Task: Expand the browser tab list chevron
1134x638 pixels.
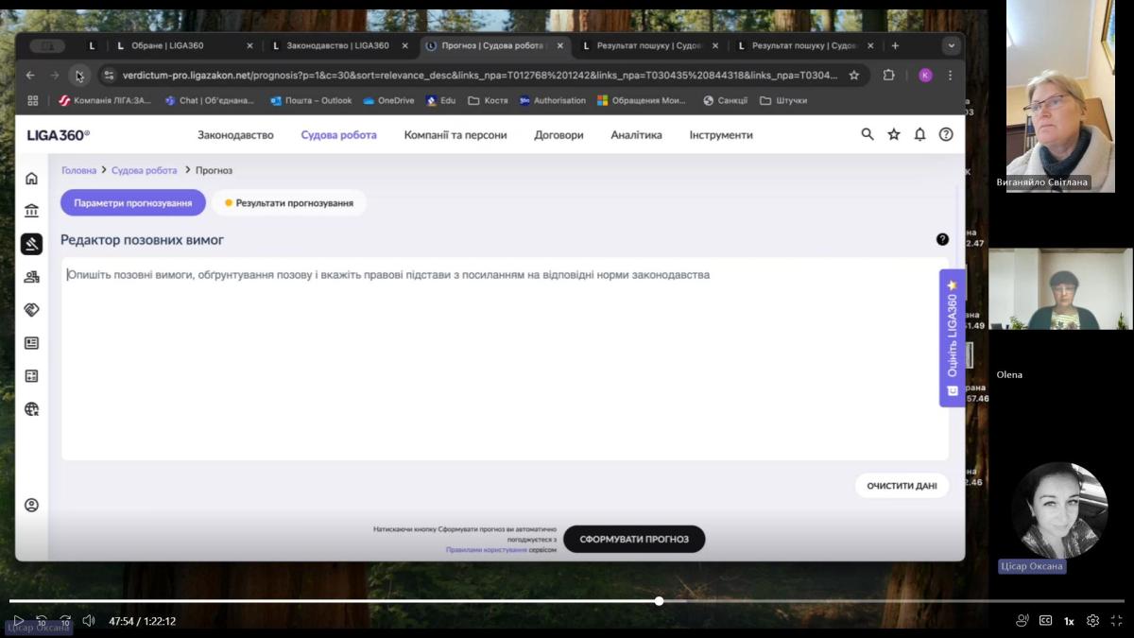Action: click(x=951, y=45)
